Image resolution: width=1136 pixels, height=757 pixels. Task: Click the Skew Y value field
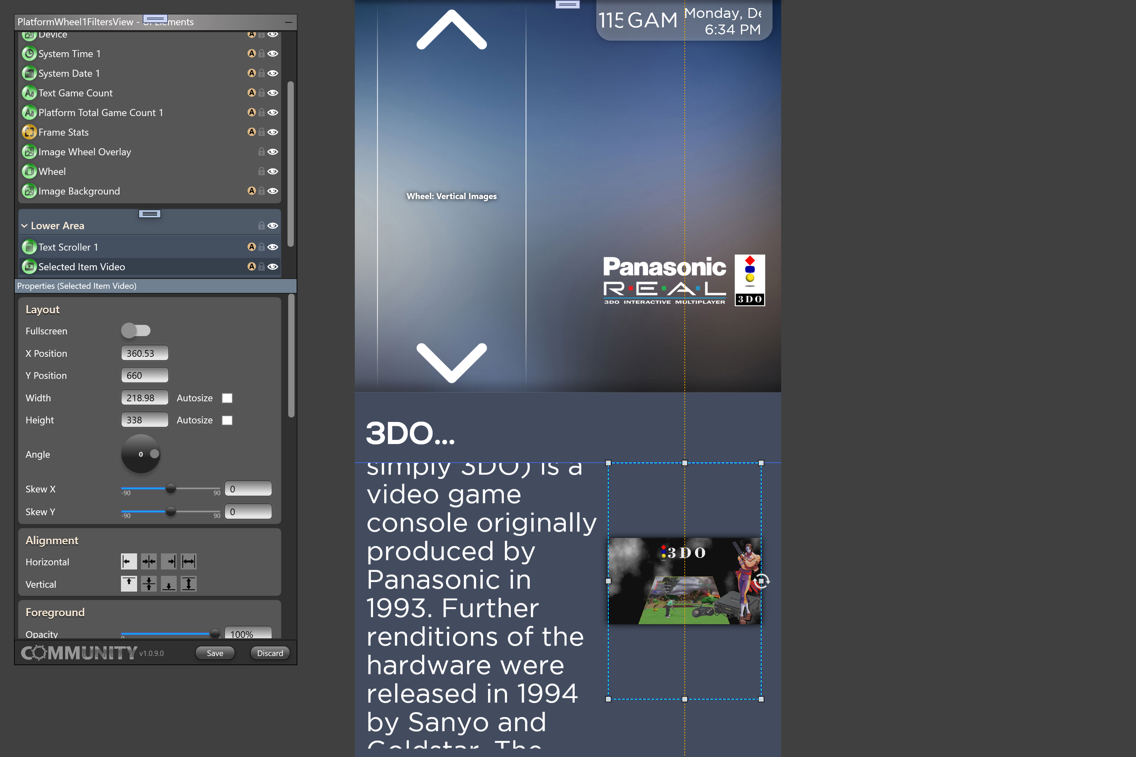[248, 512]
